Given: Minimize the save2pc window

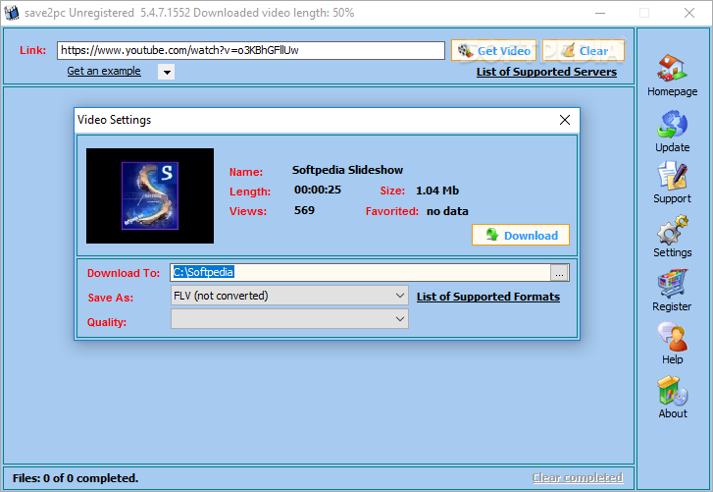Looking at the screenshot, I should (600, 13).
